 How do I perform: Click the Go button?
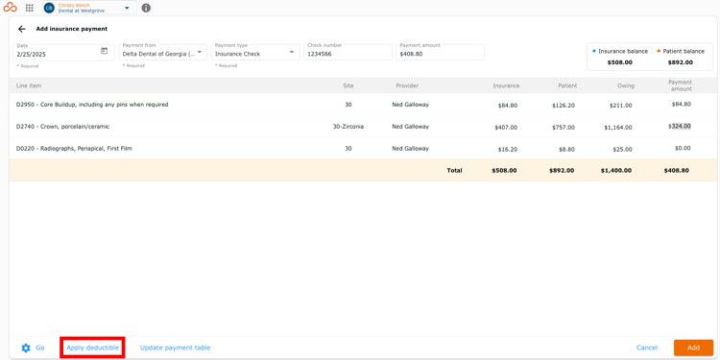40,348
